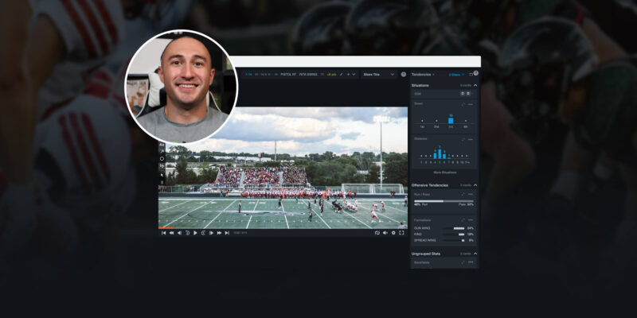The height and width of the screenshot is (318, 637).
Task: Click the fast-forward playback icon
Action: 219,233
